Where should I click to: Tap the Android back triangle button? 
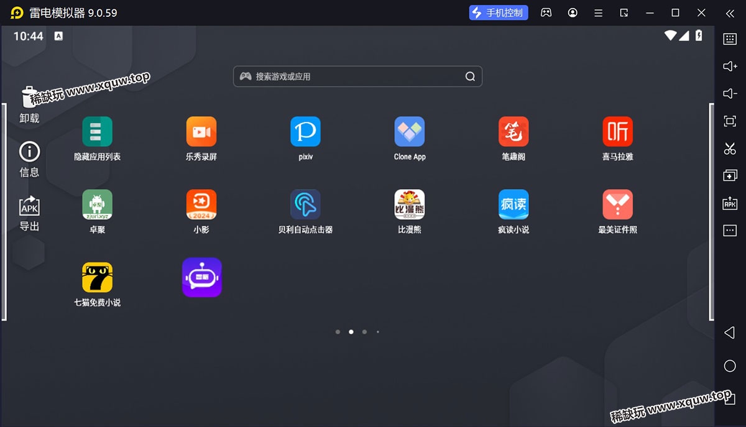click(x=729, y=333)
